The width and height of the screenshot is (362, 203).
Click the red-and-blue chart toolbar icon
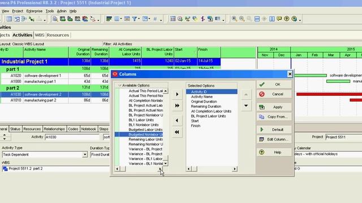point(85,19)
